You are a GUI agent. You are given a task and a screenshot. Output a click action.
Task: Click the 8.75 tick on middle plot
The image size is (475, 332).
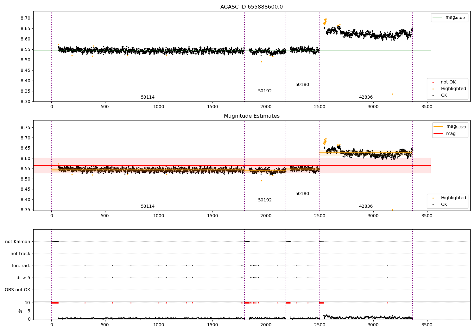[x=25, y=128]
